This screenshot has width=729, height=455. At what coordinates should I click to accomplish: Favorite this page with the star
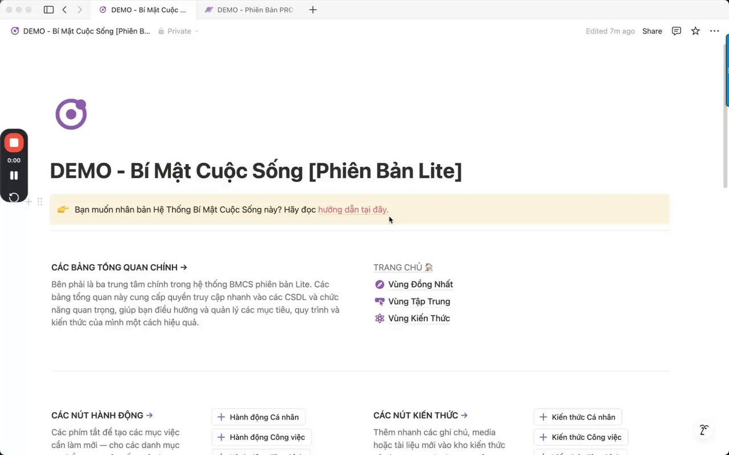pos(695,31)
